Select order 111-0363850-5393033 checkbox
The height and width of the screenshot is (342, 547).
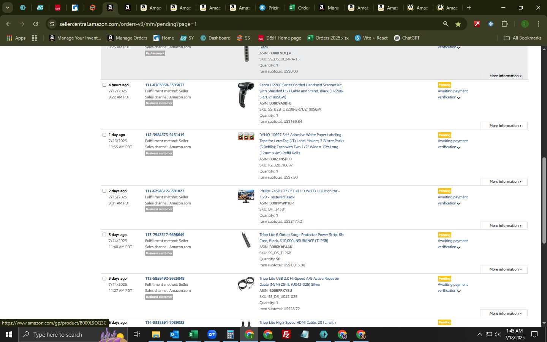(x=104, y=85)
